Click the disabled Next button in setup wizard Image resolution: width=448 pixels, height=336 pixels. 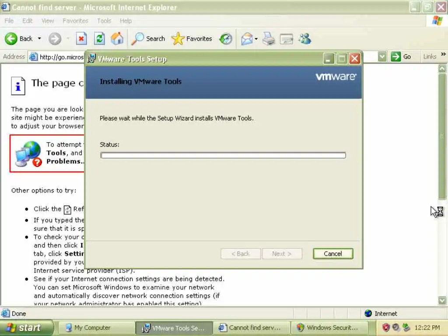click(282, 254)
